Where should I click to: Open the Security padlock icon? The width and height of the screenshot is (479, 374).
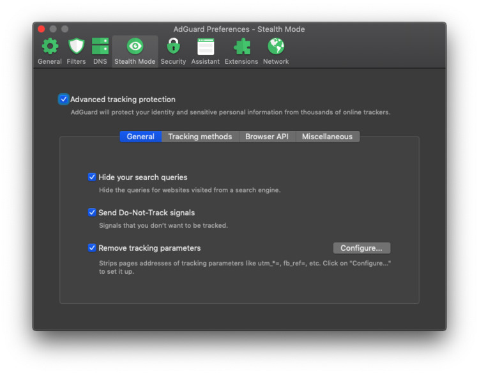(x=173, y=47)
